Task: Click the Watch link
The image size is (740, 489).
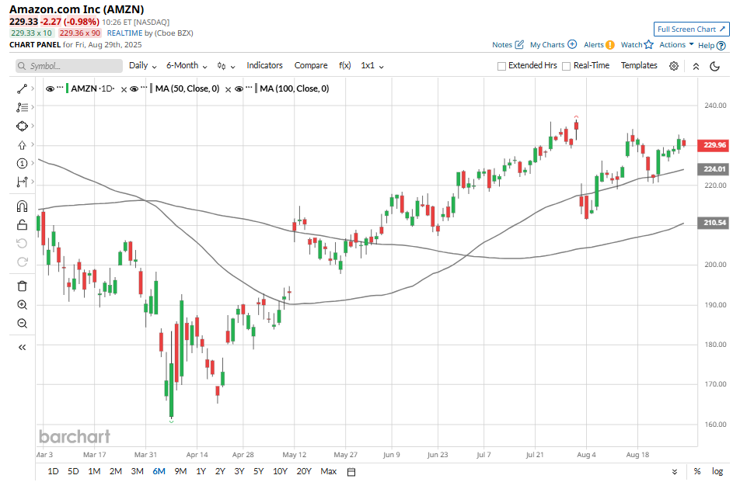Action: click(x=631, y=45)
